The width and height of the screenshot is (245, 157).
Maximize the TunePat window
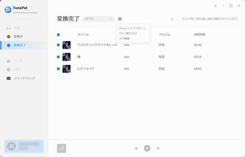click(x=231, y=6)
